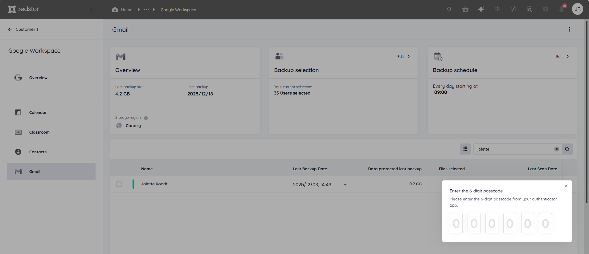The width and height of the screenshot is (589, 254).
Task: Select Contacts in sidebar
Action: pos(38,152)
